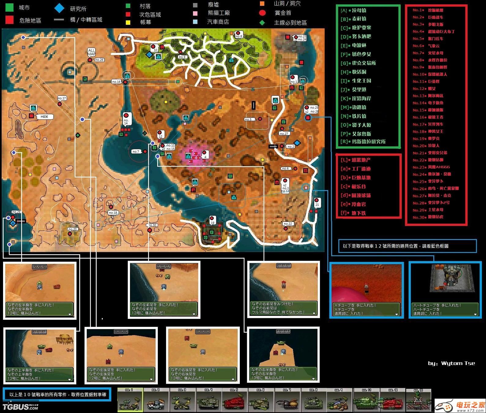
Task: Open the ハートチューブ screenshot thumbnail
Action: [x=445, y=290]
